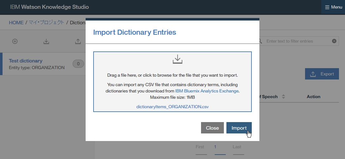Go to page 1 in pagination

pos(215,147)
